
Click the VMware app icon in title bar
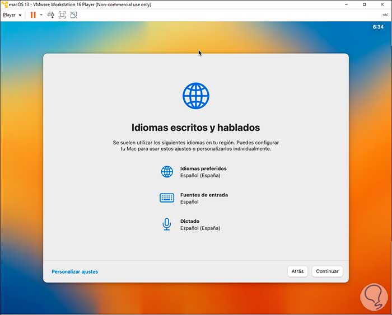(4, 4)
